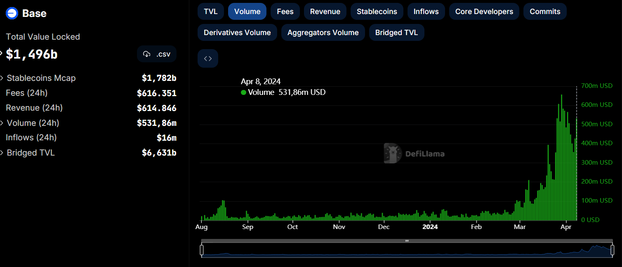
Task: Click the $1,496b total value
Action: 32,54
